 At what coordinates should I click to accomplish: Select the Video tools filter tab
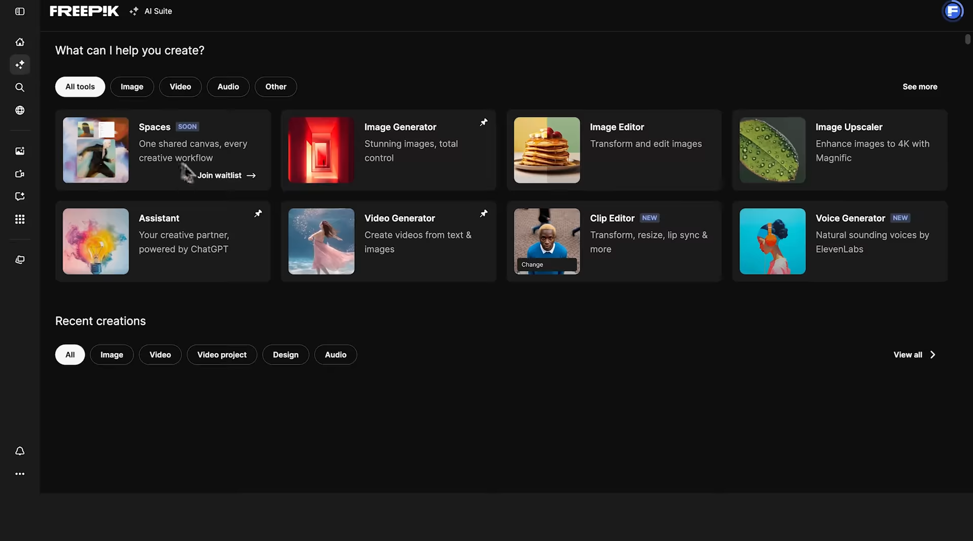(180, 87)
